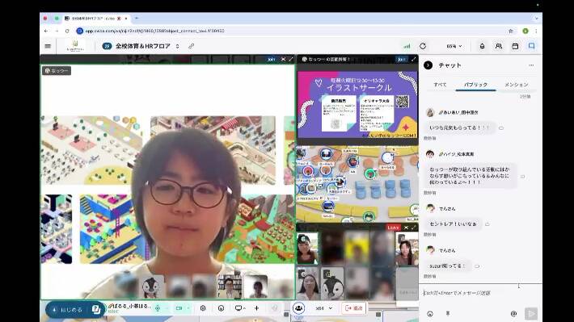The height and width of the screenshot is (322, 574).
Task: Click Join on the illustration circle screen share
Action: tap(402, 59)
